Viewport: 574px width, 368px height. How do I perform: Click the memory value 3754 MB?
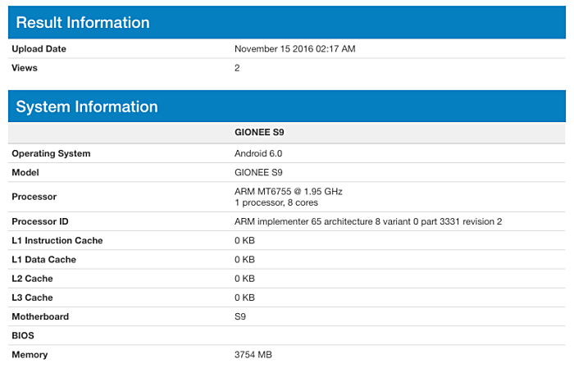point(253,355)
